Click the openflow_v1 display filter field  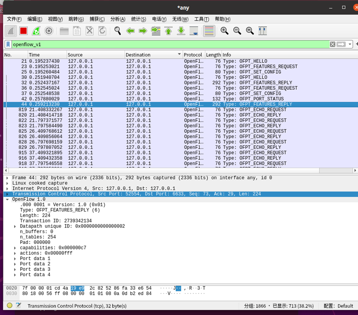coord(171,44)
